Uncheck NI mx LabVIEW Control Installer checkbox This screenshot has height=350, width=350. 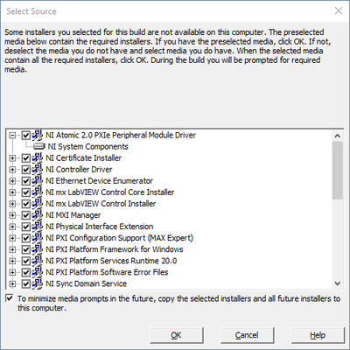click(26, 204)
